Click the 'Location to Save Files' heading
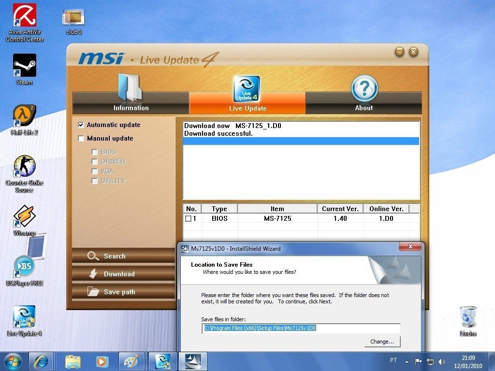 (x=221, y=265)
